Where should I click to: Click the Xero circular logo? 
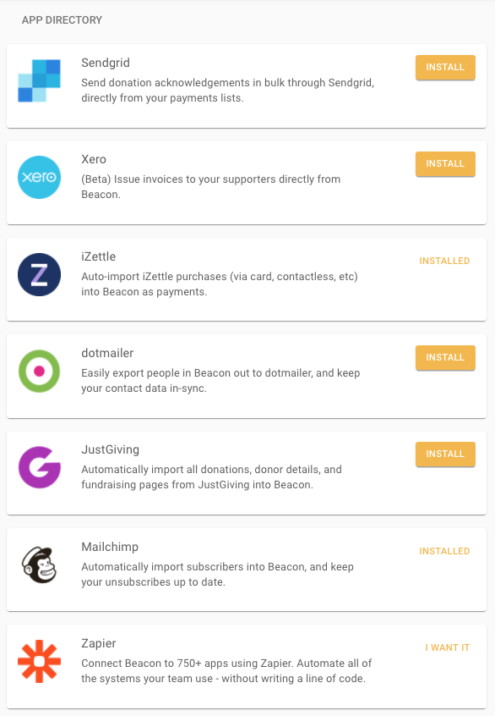(40, 177)
